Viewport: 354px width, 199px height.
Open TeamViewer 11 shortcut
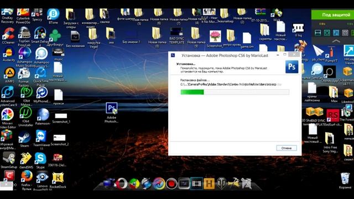coord(41,140)
